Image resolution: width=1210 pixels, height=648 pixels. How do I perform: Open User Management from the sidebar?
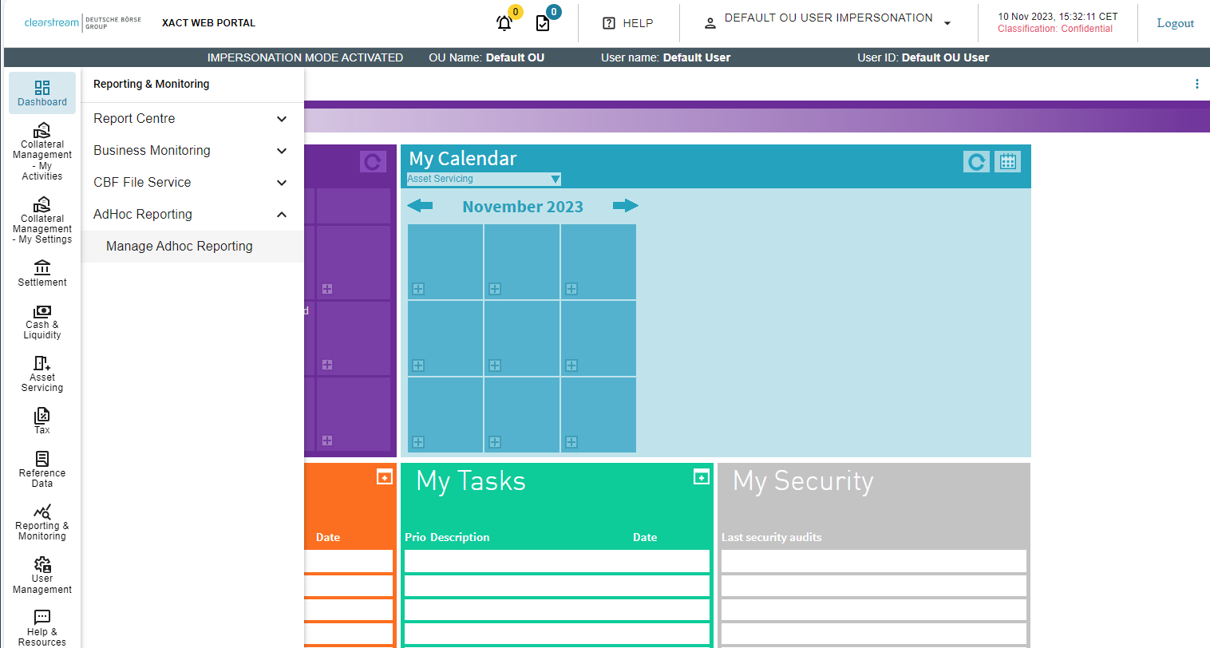click(42, 575)
